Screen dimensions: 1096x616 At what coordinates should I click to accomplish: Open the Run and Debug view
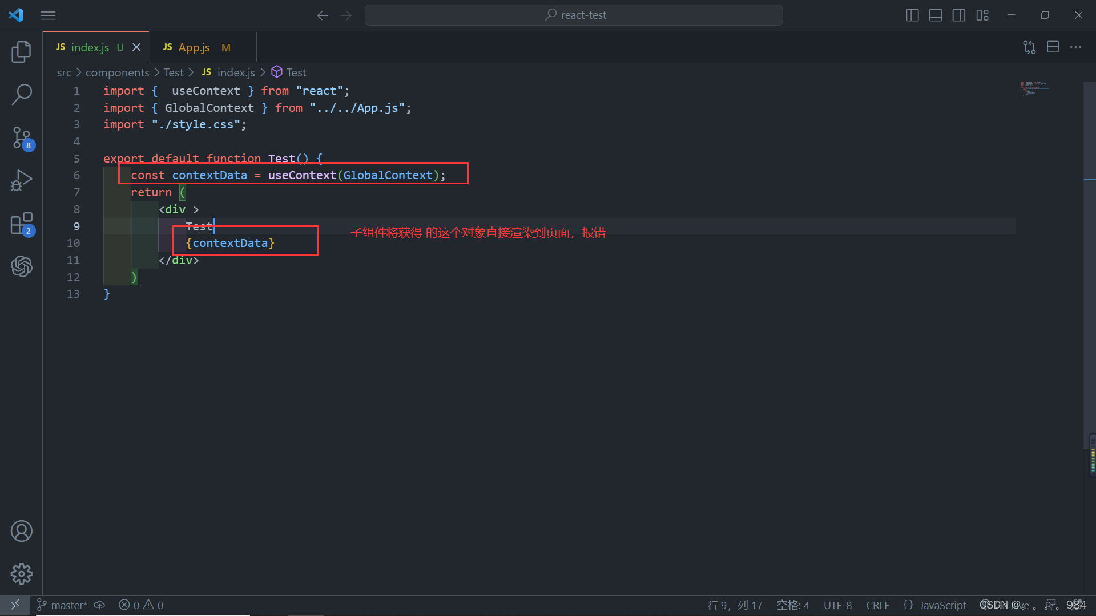point(21,180)
